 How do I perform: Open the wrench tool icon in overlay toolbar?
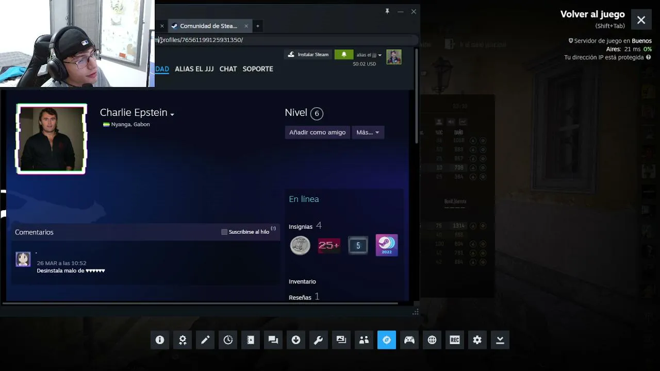click(x=319, y=340)
